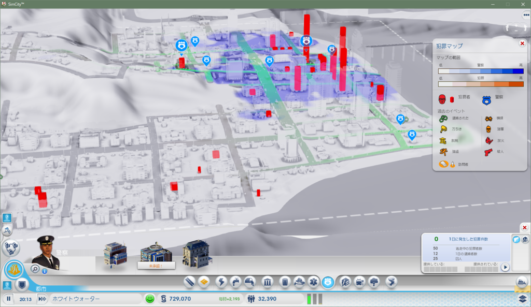Viewport: 531px width, 307px height.
Task: Click the blue police badge legend icon
Action: click(x=486, y=100)
